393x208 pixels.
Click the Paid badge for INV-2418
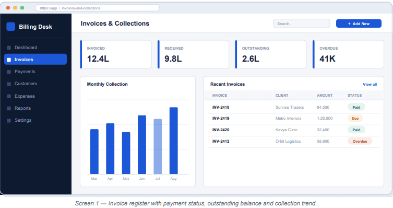tap(356, 107)
